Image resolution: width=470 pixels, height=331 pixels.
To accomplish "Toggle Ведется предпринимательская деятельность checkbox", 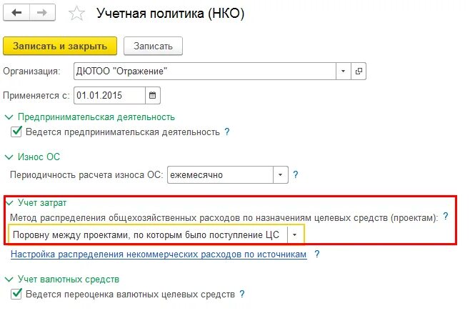I will (x=16, y=132).
